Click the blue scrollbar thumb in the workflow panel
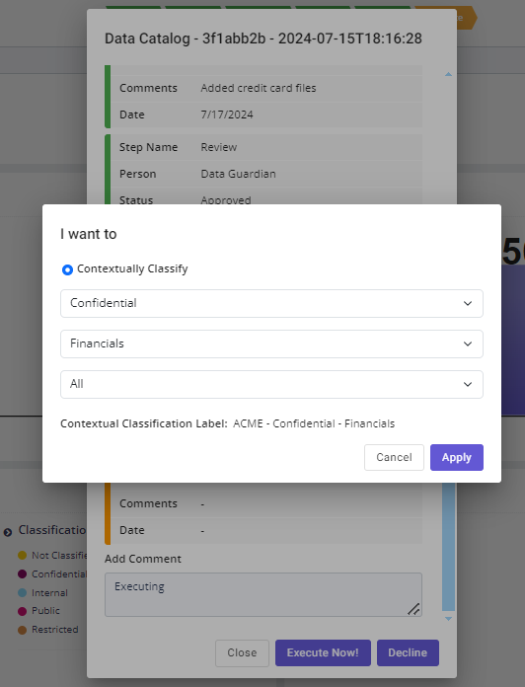This screenshot has width=525, height=687. click(448, 547)
